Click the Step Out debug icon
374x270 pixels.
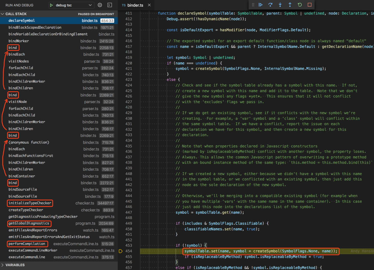click(x=290, y=5)
